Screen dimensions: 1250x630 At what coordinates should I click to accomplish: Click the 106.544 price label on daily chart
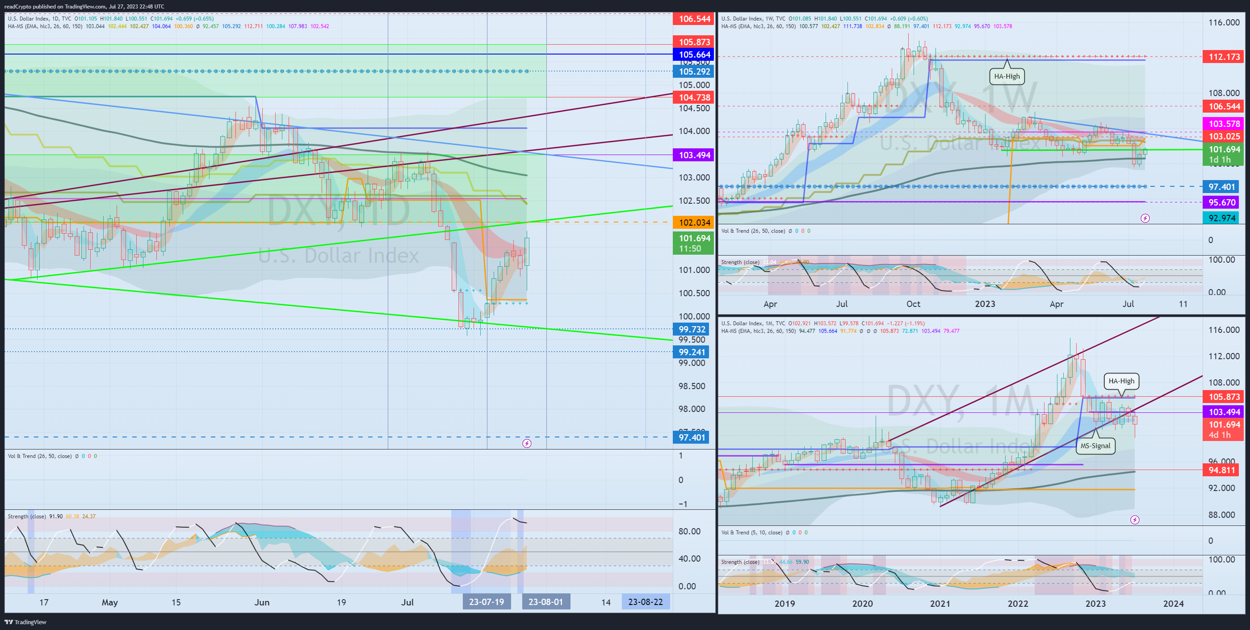pyautogui.click(x=693, y=19)
